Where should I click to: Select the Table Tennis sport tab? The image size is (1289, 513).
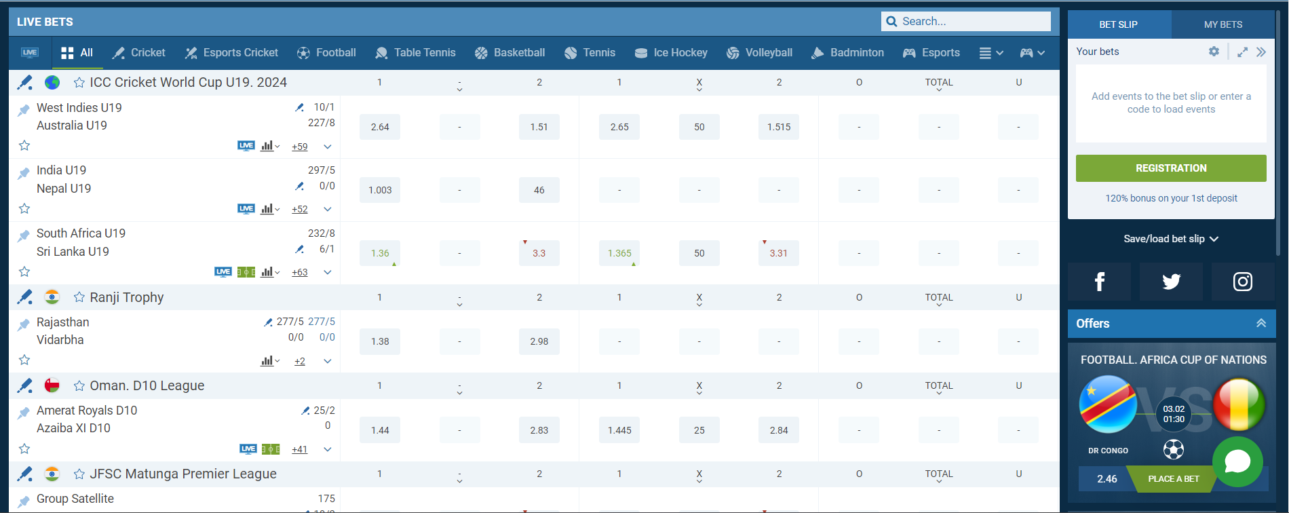(x=415, y=53)
